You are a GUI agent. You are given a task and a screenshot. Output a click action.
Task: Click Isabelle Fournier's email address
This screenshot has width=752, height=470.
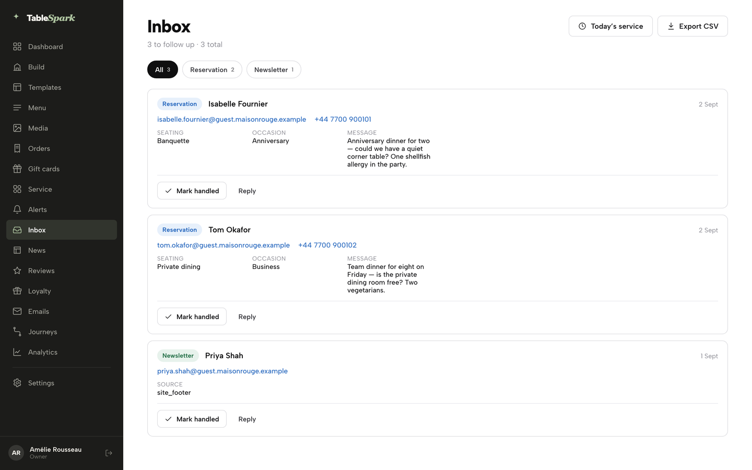[x=231, y=119]
